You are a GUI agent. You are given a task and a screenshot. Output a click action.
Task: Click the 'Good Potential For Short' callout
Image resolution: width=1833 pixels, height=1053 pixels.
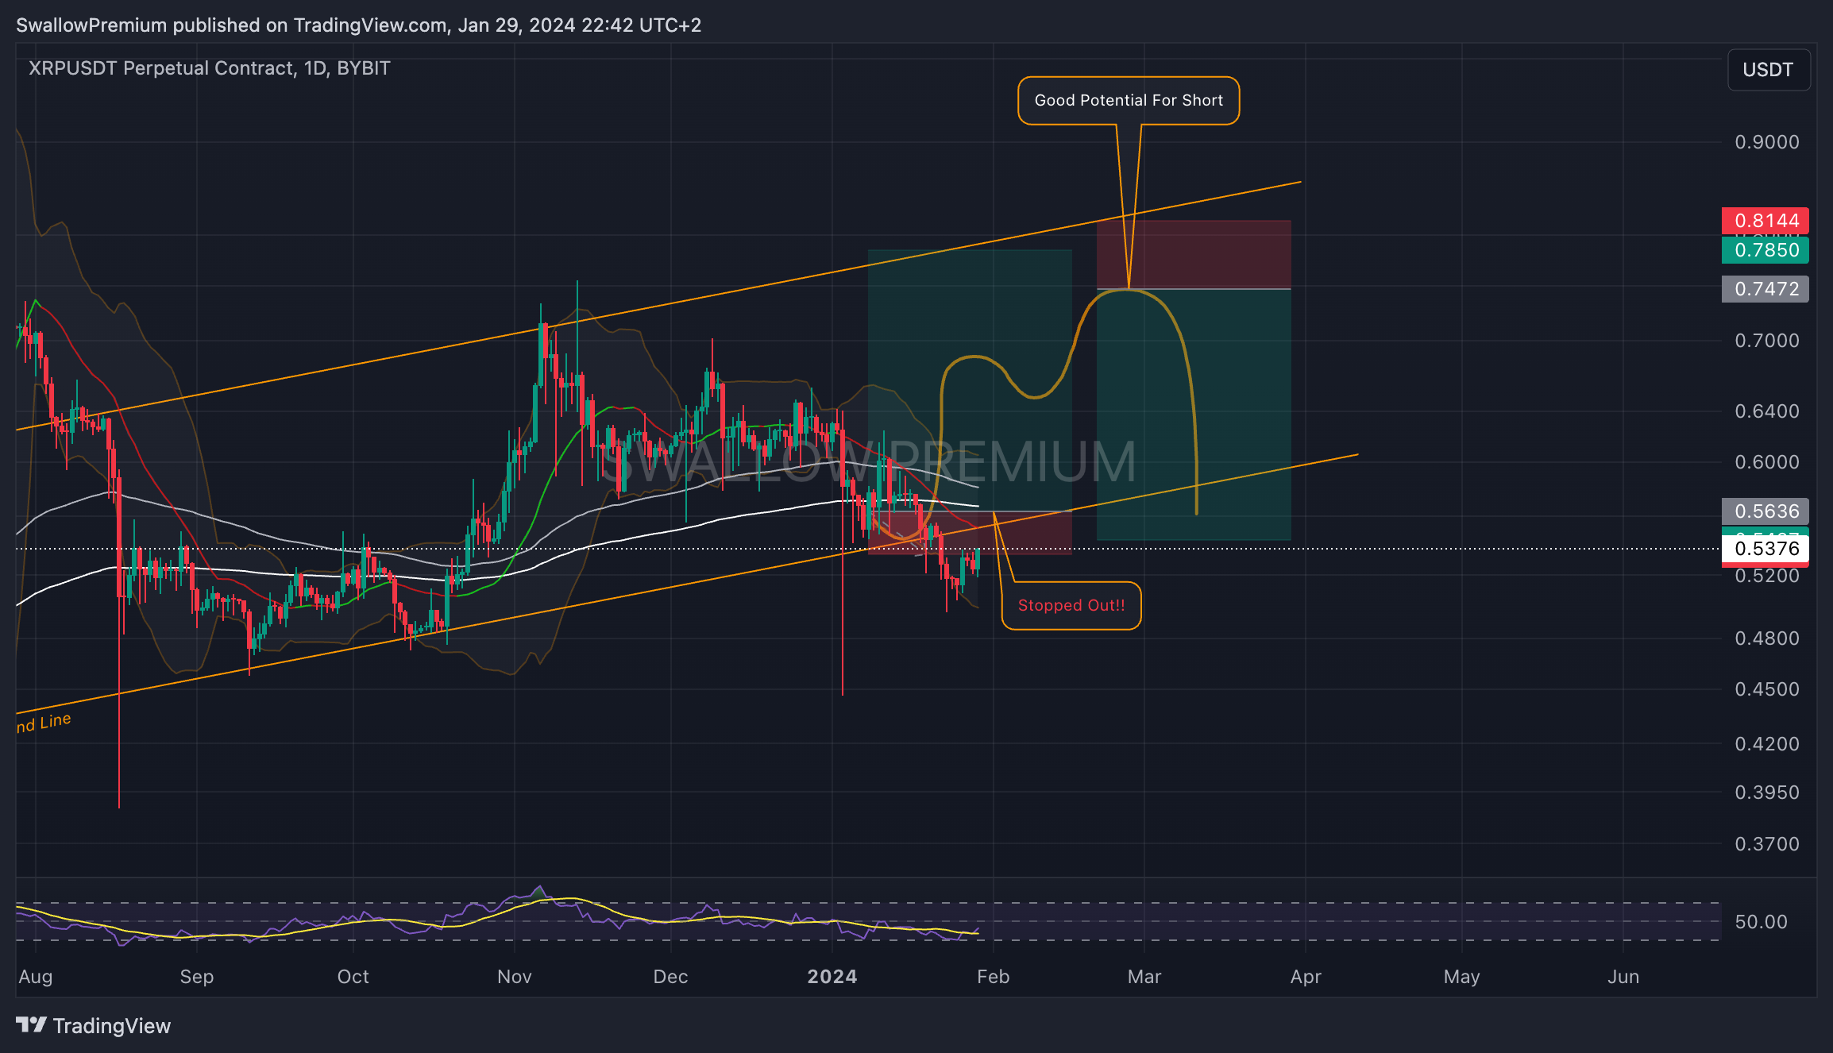pyautogui.click(x=1129, y=101)
